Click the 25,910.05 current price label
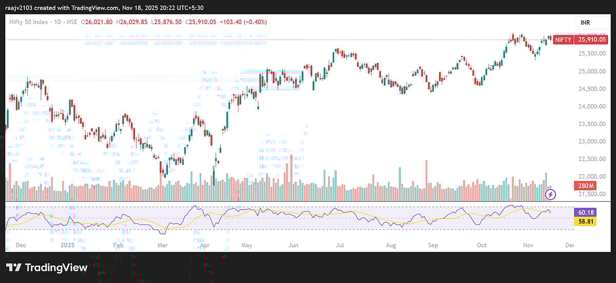The image size is (616, 283). pyautogui.click(x=593, y=39)
